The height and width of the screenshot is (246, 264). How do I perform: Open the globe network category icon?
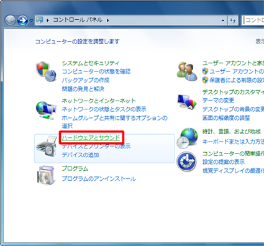(46, 110)
